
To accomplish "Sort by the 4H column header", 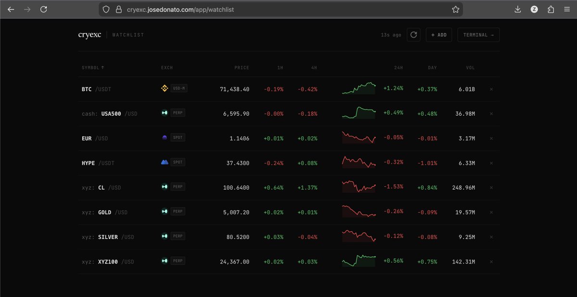I will click(x=314, y=68).
